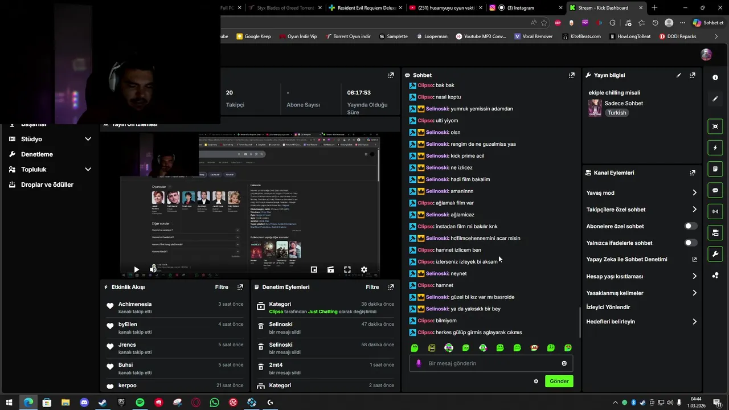Open Filtre in Denetim Eylemleri panel
This screenshot has height=410, width=729.
tap(372, 287)
